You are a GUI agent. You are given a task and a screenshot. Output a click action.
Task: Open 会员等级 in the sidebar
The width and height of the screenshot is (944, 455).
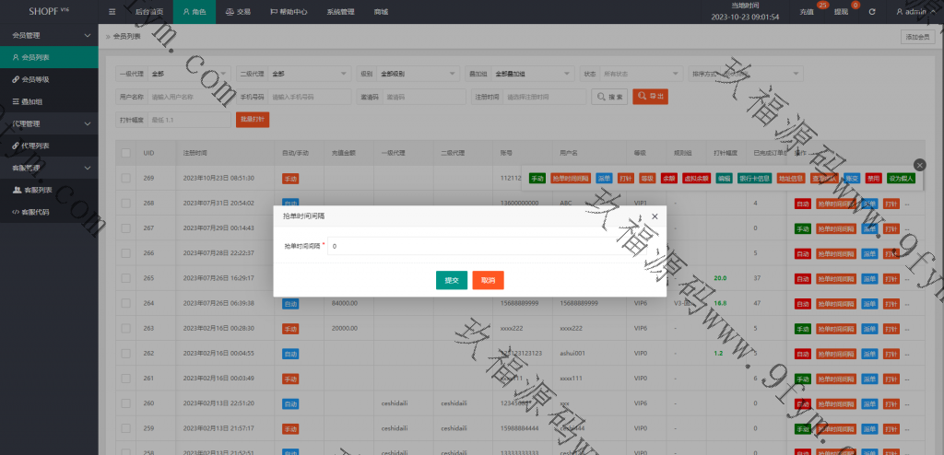(x=35, y=79)
